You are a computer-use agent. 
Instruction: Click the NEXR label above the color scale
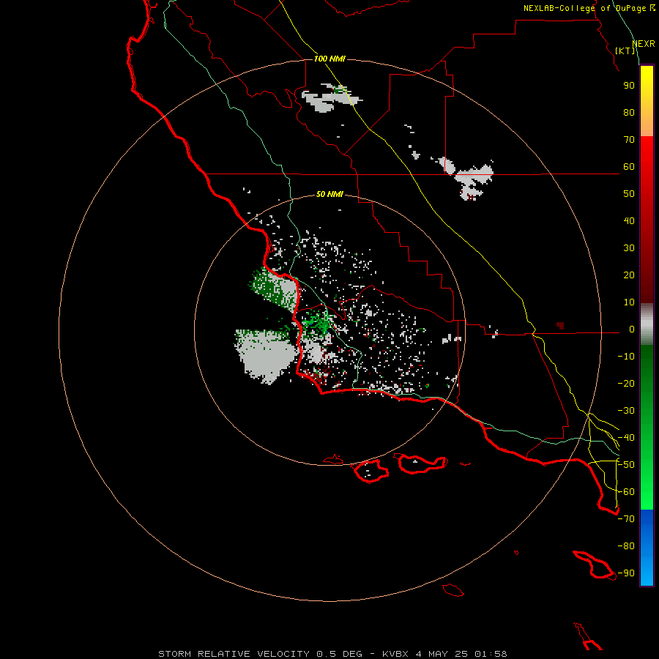(x=644, y=44)
